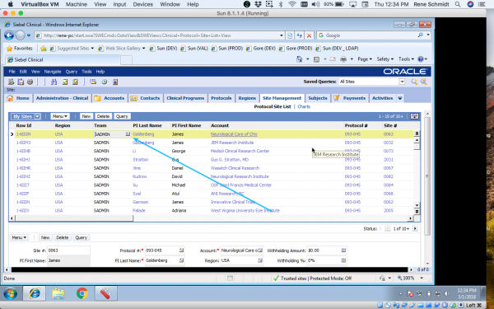
Task: Click New button in list applet
Action: (x=86, y=116)
